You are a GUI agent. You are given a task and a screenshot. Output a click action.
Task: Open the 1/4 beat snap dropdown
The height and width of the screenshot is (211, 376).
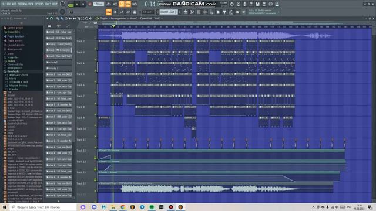[148, 12]
